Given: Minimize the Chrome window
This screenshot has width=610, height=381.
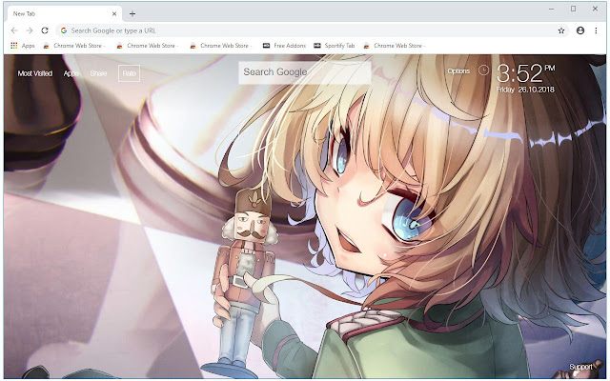Looking at the screenshot, I should tap(551, 9).
